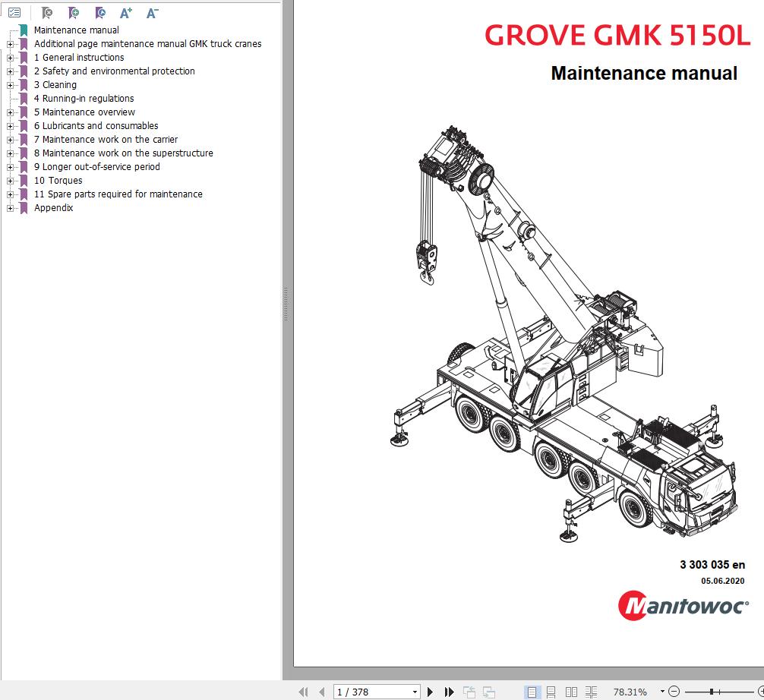The width and height of the screenshot is (764, 700).
Task: Click the zoom level slider handle
Action: click(712, 691)
